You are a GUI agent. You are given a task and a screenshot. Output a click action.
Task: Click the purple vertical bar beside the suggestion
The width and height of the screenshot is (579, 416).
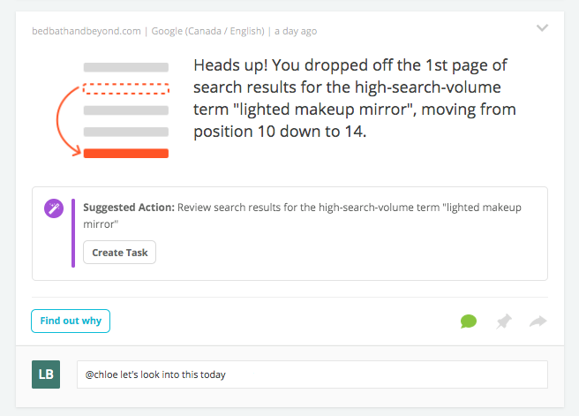(x=73, y=233)
